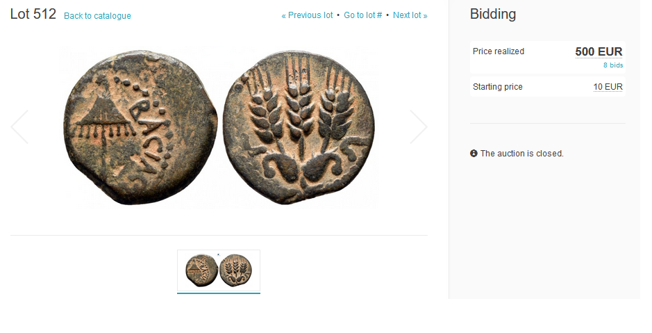
Task: Enlarge the coin reverse with three grain ears
Action: click(299, 127)
